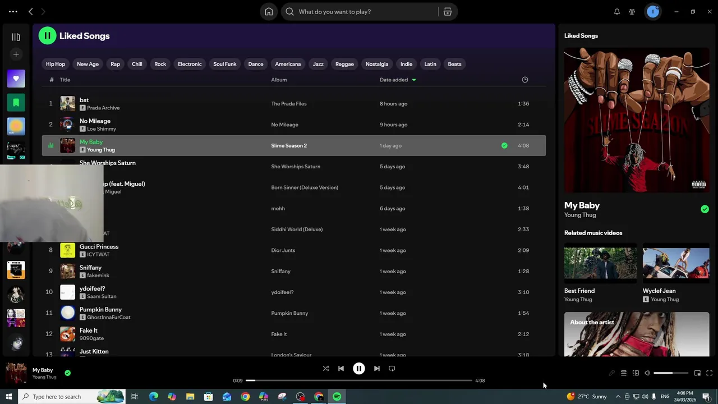Open the Slime Season 2 album link
Image resolution: width=718 pixels, height=404 pixels.
click(x=289, y=146)
